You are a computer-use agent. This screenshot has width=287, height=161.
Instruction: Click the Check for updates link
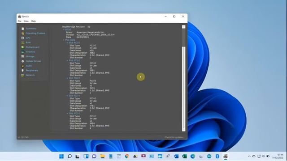pyautogui.click(x=174, y=137)
